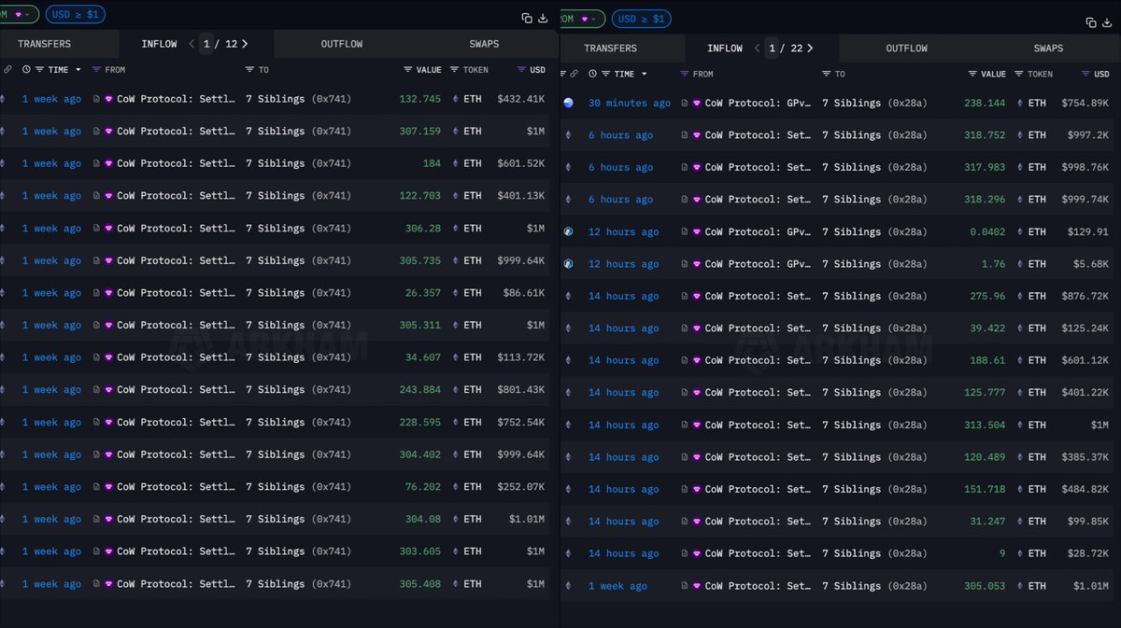This screenshot has height=628, width=1121.
Task: Click the clock icon beside TIME in the 0x28a table
Action: coord(591,74)
